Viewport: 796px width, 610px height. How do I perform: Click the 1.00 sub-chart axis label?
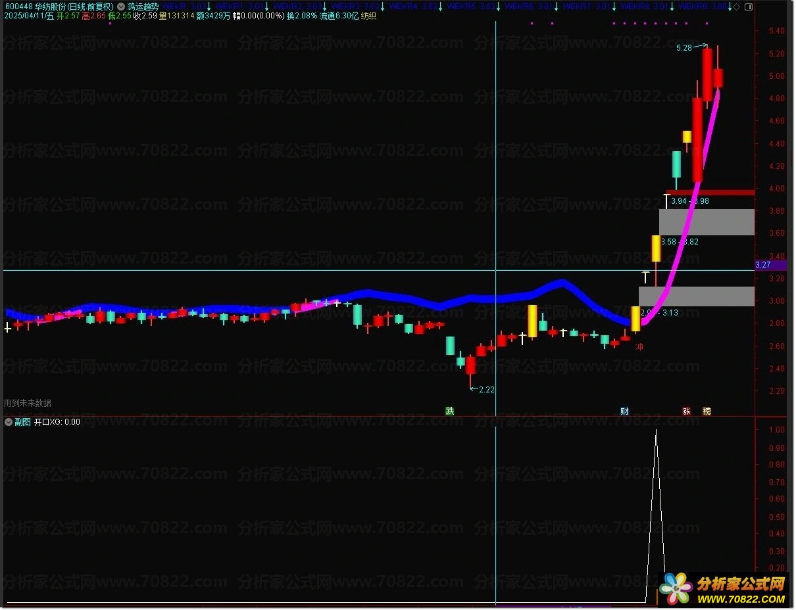click(776, 430)
